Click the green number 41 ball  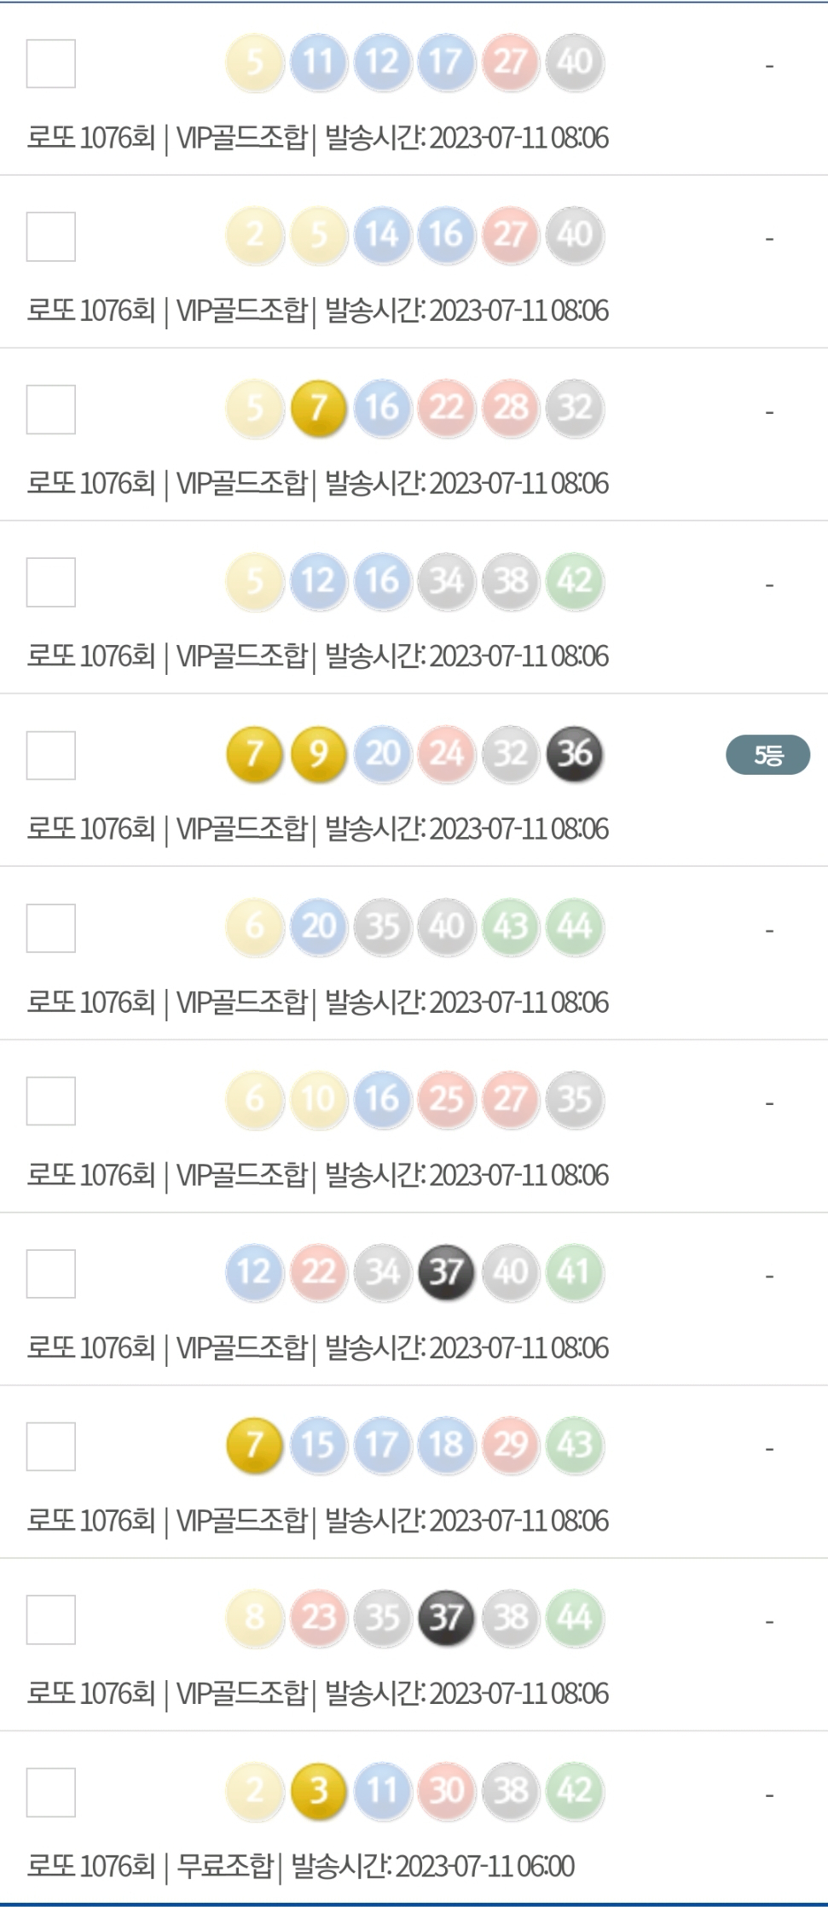[575, 1272]
